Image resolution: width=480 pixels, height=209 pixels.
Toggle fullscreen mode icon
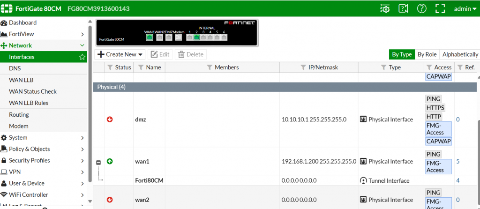tap(440, 8)
